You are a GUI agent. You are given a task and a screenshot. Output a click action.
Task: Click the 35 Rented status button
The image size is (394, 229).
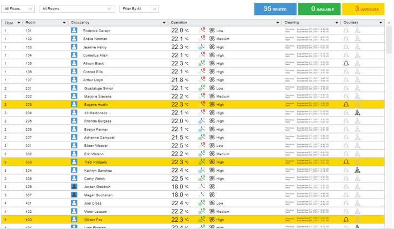275,9
